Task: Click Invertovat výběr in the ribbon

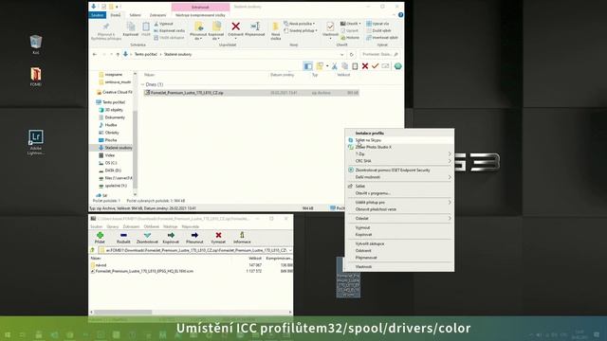Action: [382, 38]
